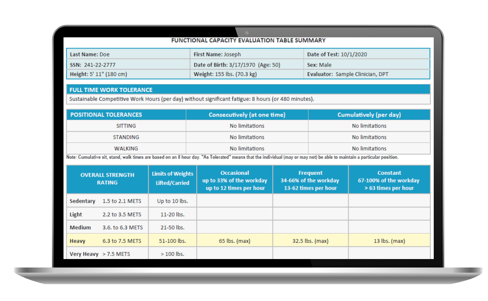
Task: Click the '51-100 lbs.' cell
Action: point(172,241)
